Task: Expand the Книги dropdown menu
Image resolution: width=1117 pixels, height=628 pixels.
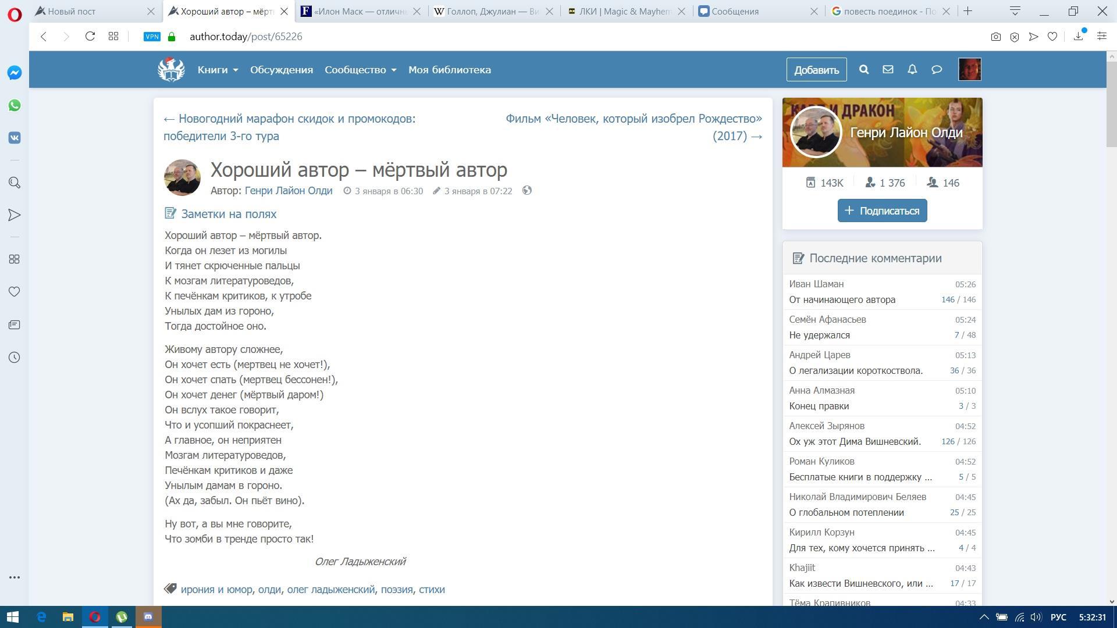Action: coord(218,70)
